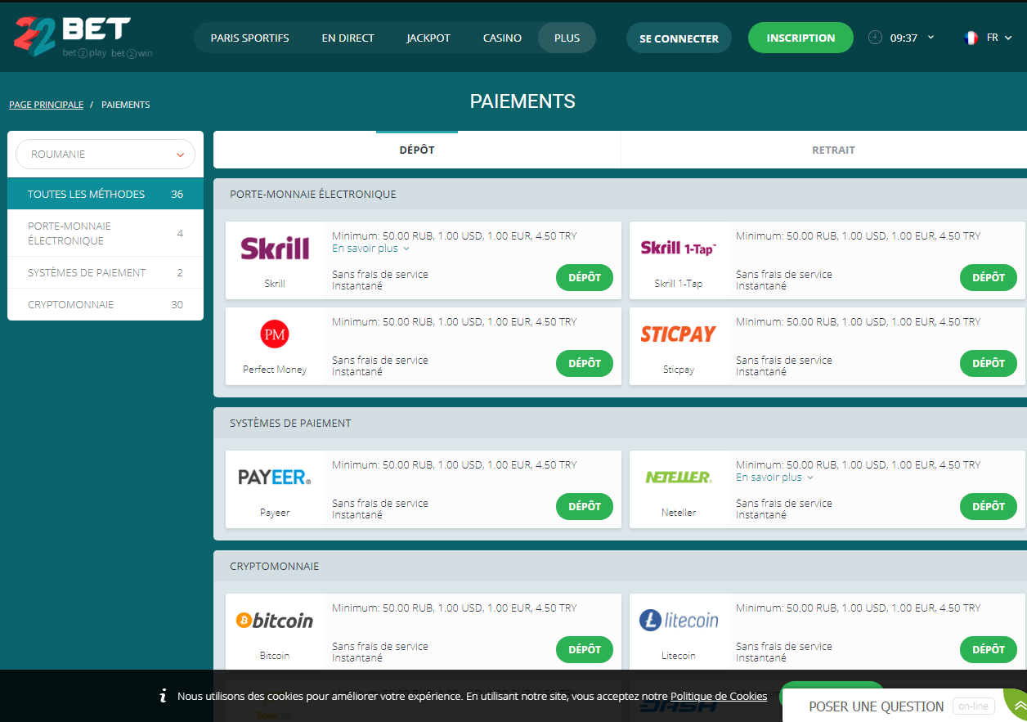Click the 22BET logo
The image size is (1027, 722).
(83, 37)
